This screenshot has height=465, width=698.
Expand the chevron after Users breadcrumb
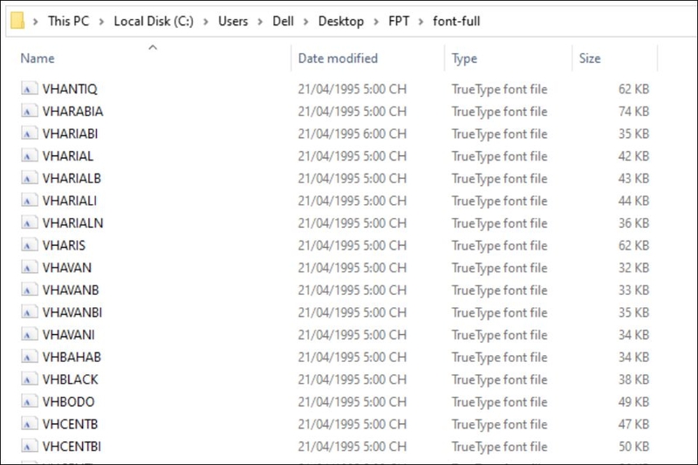[x=260, y=21]
